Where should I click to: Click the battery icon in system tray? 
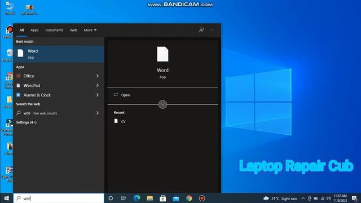(x=316, y=198)
